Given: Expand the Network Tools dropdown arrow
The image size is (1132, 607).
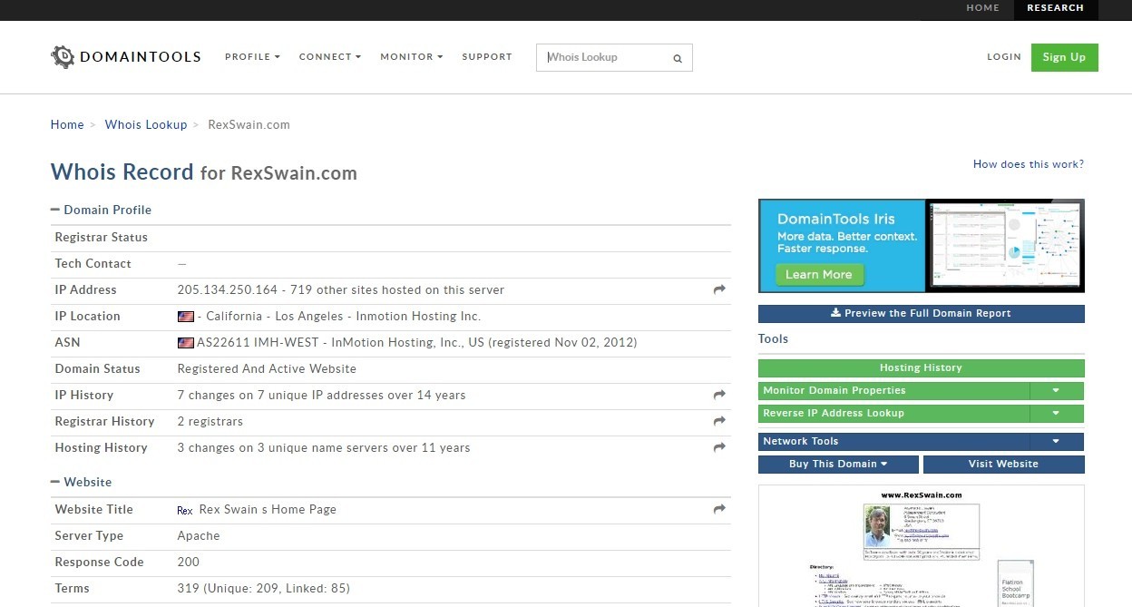Looking at the screenshot, I should coord(1057,441).
